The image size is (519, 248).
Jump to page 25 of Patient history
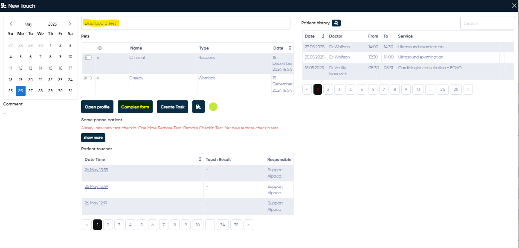tap(455, 89)
